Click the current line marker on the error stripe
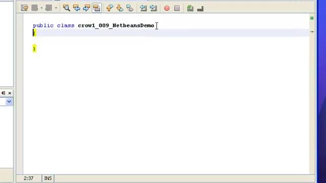This screenshot has height=183, width=326. click(312, 32)
